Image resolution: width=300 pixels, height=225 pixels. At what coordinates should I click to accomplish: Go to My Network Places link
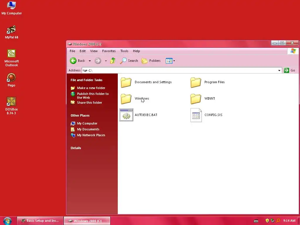91,135
